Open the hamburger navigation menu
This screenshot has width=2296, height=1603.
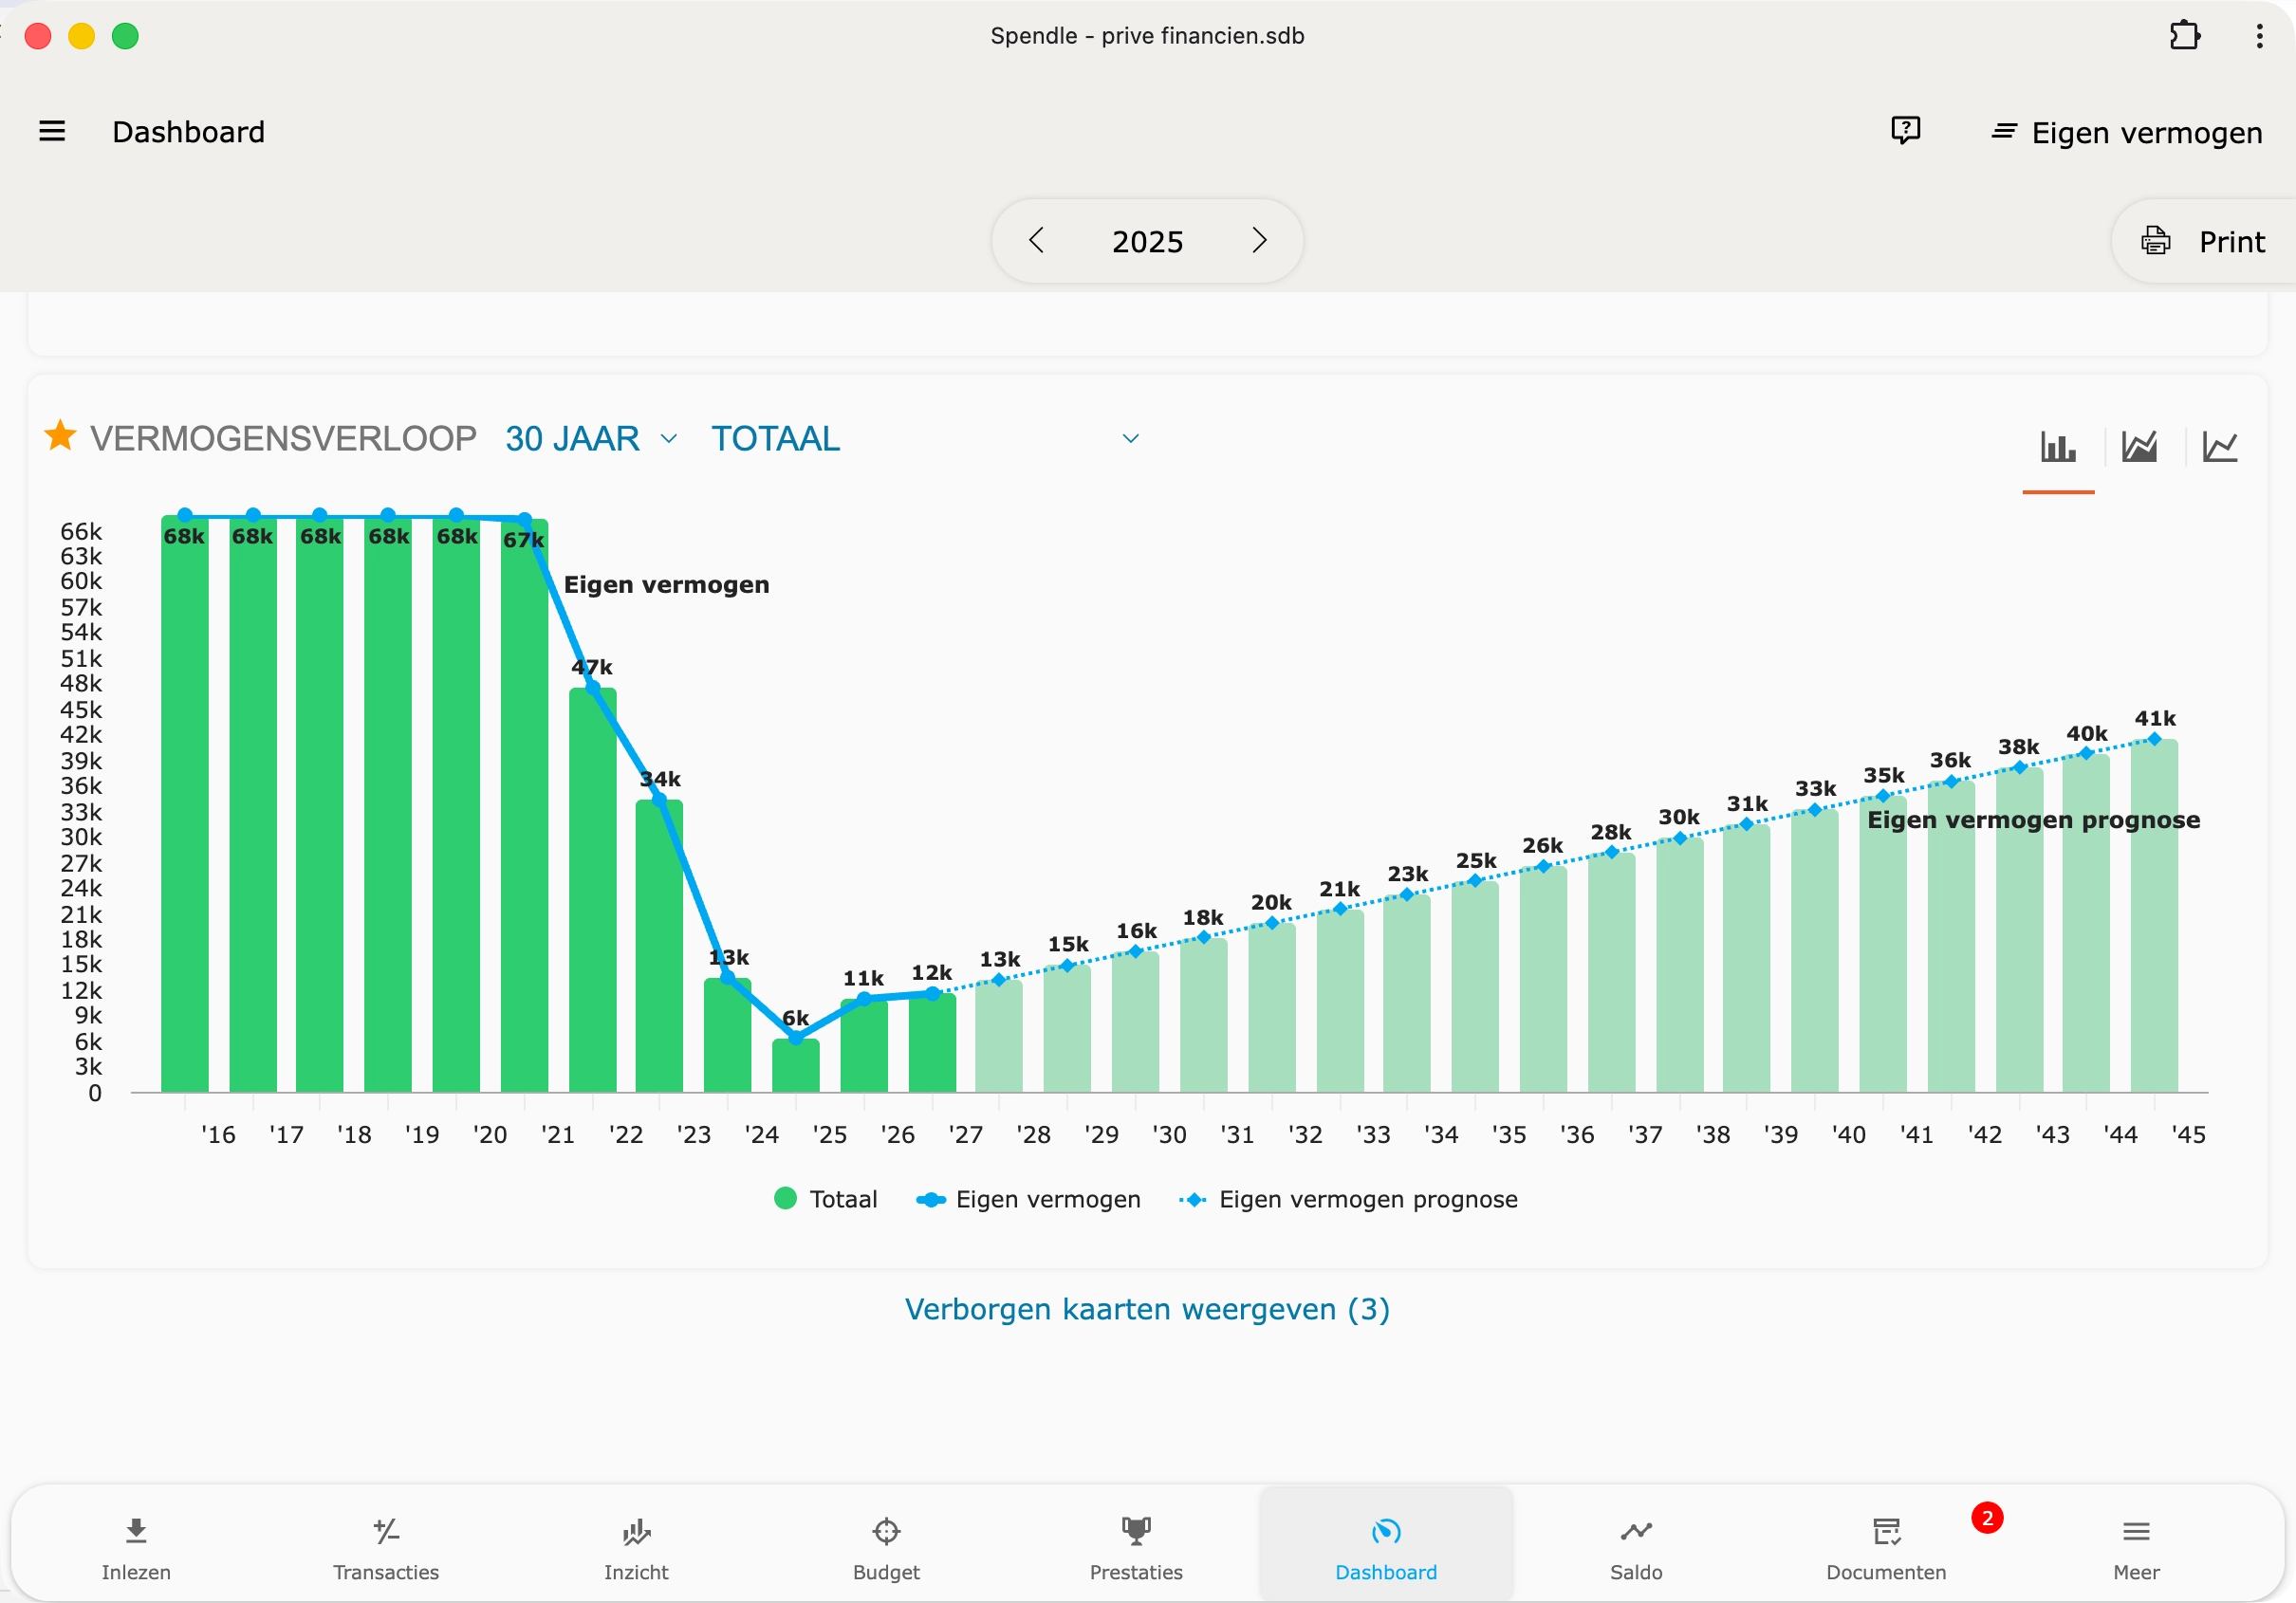(x=52, y=131)
